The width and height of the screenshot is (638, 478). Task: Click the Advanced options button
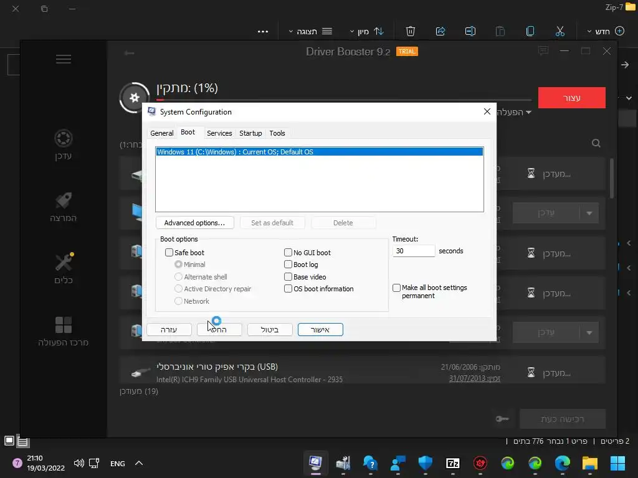pyautogui.click(x=194, y=223)
